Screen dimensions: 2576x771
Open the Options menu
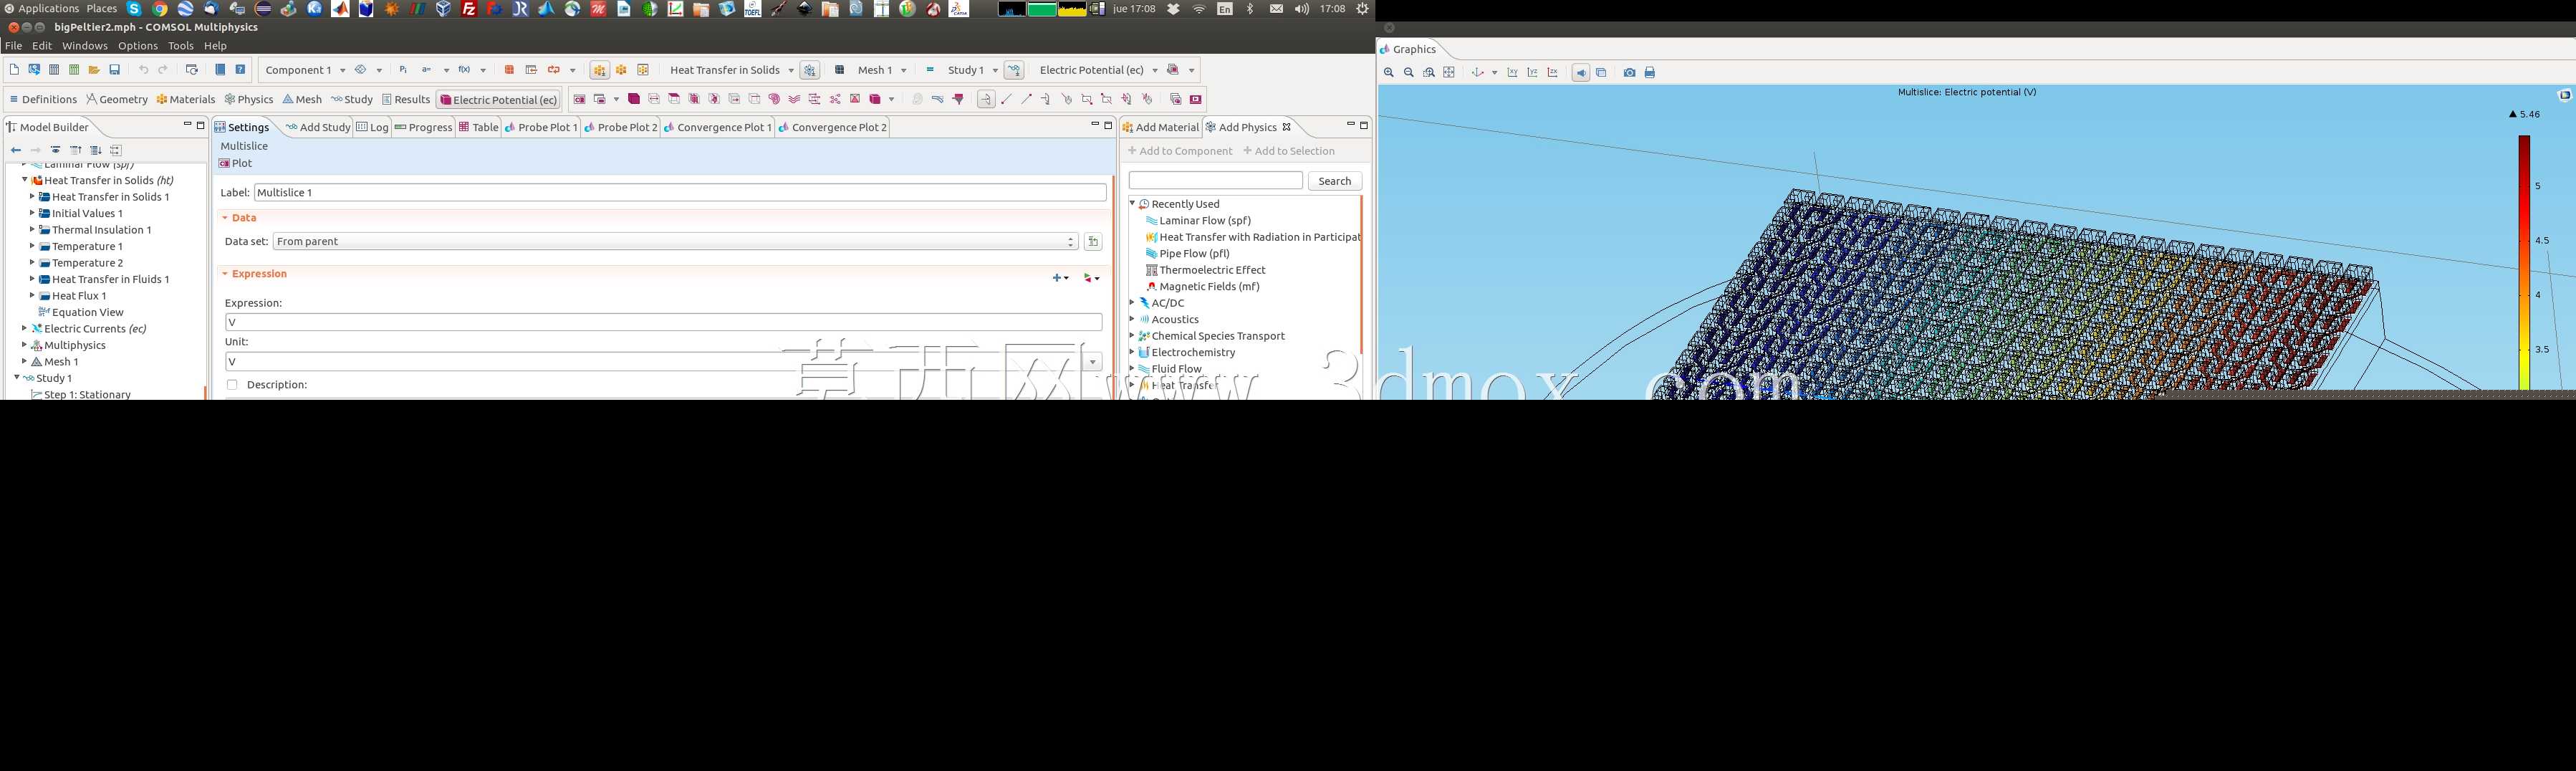138,46
